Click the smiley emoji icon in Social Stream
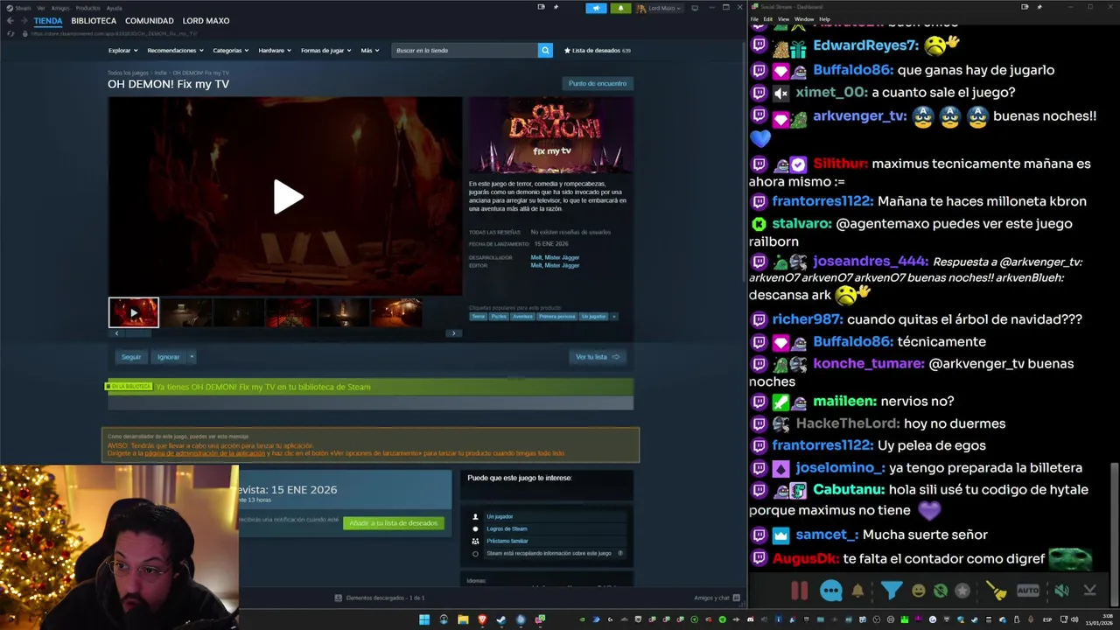The width and height of the screenshot is (1120, 630). tap(918, 591)
